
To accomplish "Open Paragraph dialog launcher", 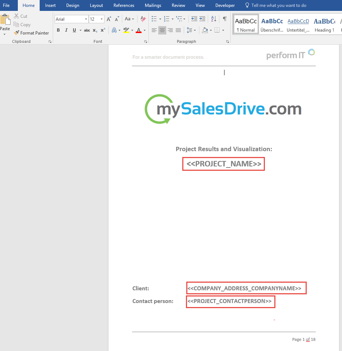I will [x=227, y=42].
